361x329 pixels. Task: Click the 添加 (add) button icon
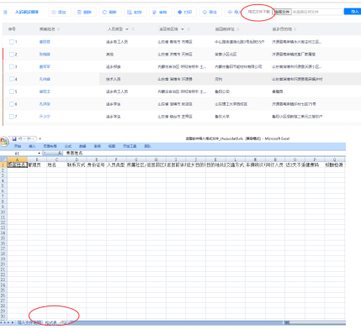click(x=54, y=12)
